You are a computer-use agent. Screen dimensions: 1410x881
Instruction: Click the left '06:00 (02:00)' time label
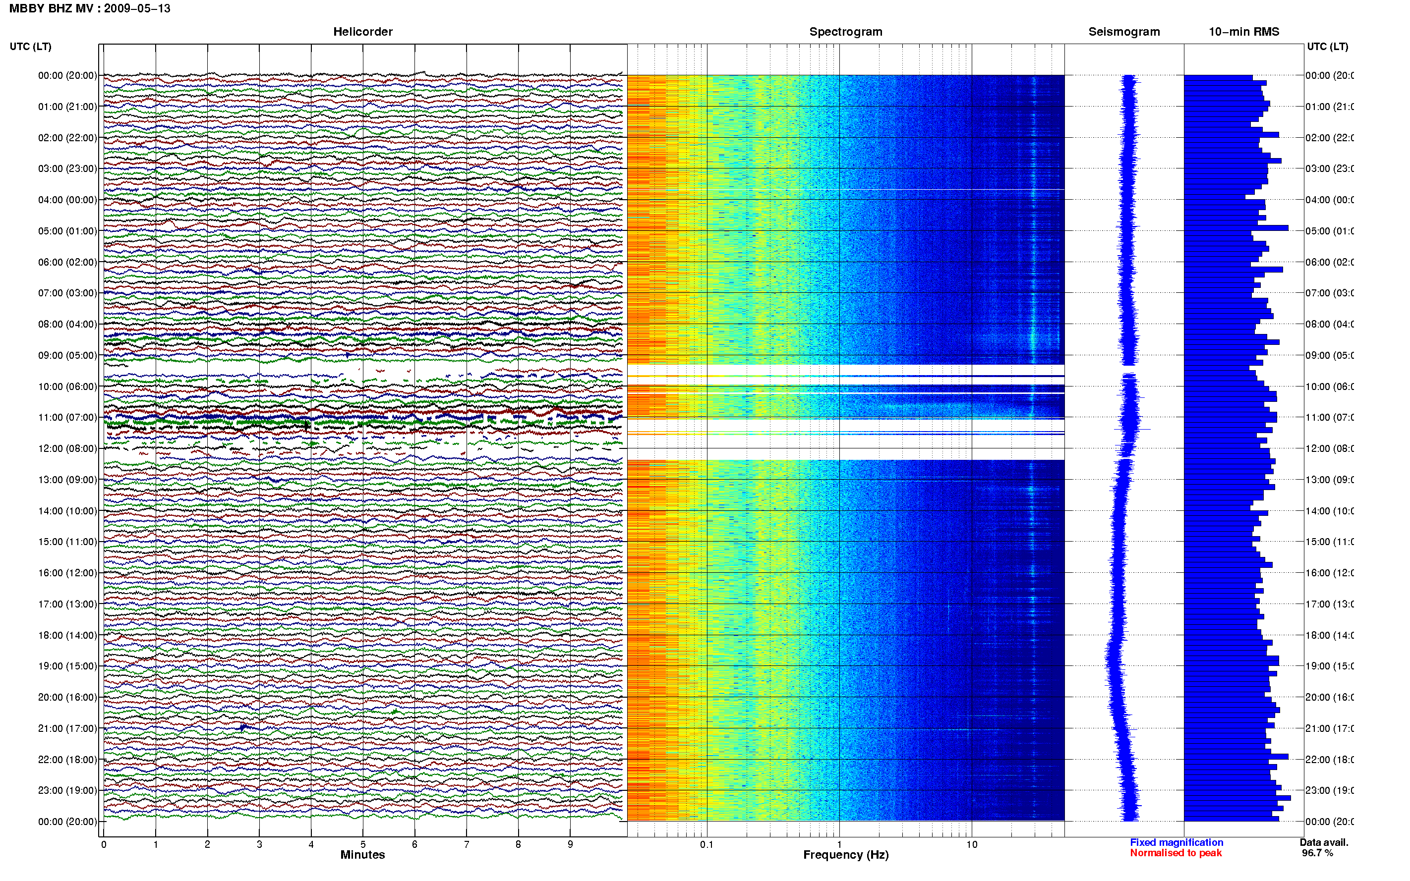point(67,262)
